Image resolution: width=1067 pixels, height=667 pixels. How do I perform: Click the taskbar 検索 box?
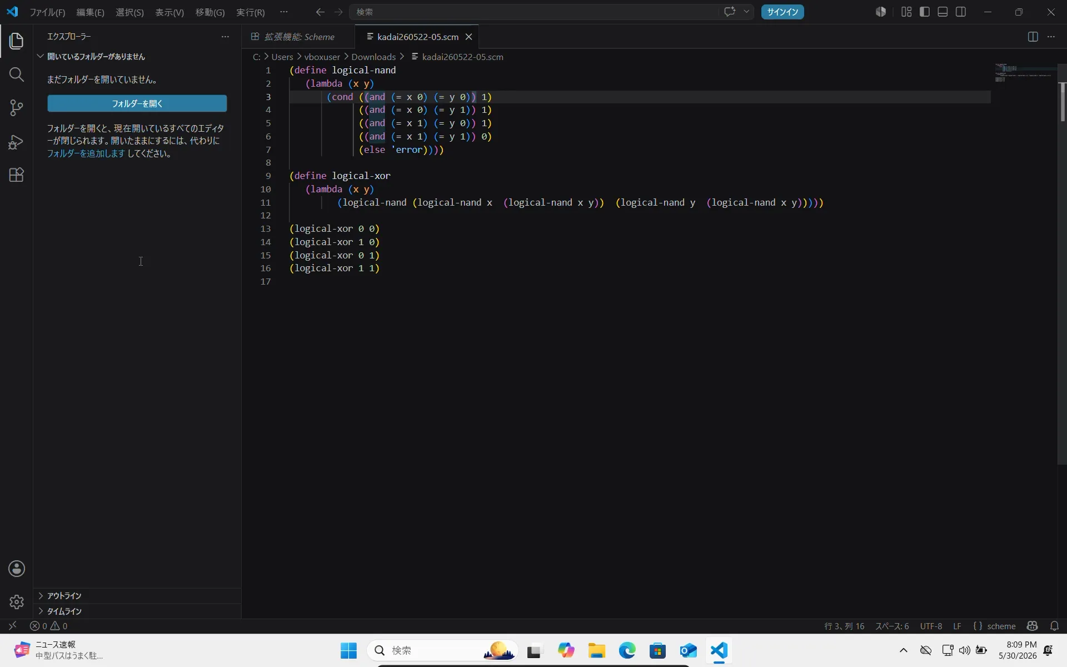pyautogui.click(x=442, y=650)
